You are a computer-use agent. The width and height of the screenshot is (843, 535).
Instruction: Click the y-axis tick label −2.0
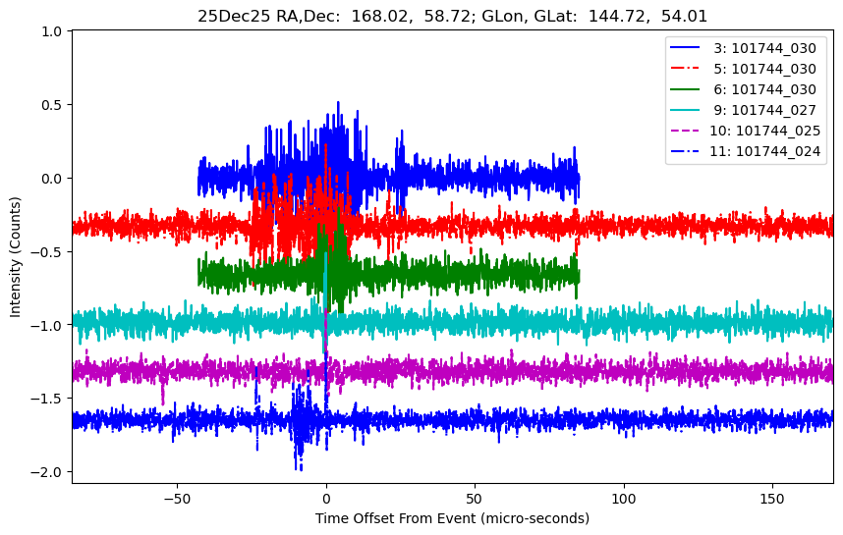pyautogui.click(x=46, y=472)
